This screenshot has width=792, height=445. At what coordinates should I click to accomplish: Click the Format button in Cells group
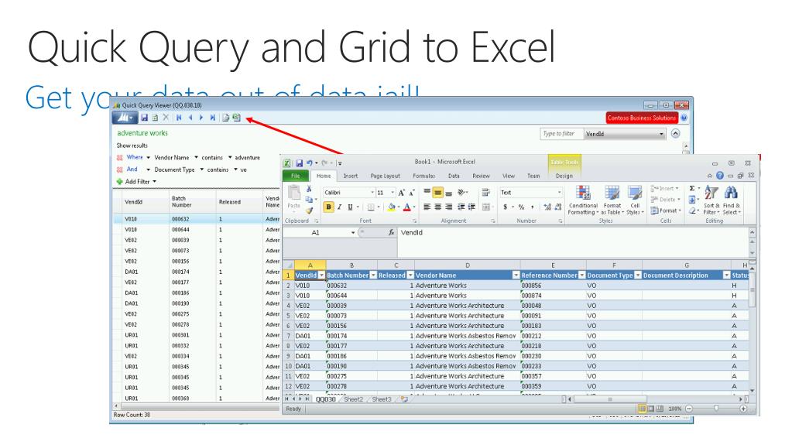click(x=667, y=211)
